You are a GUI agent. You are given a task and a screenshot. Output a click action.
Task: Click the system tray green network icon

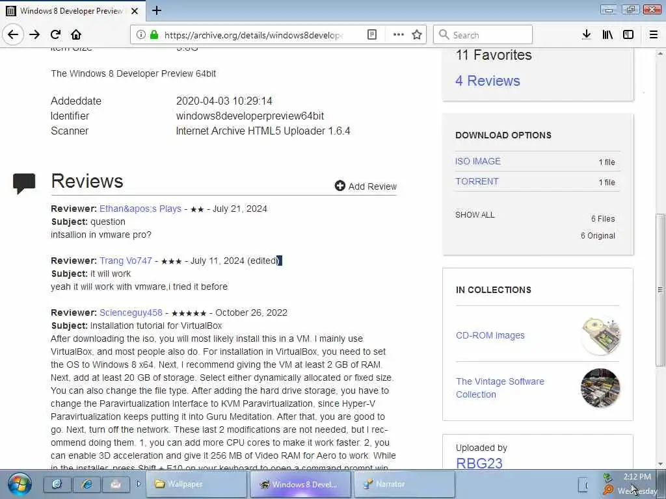pos(607,478)
